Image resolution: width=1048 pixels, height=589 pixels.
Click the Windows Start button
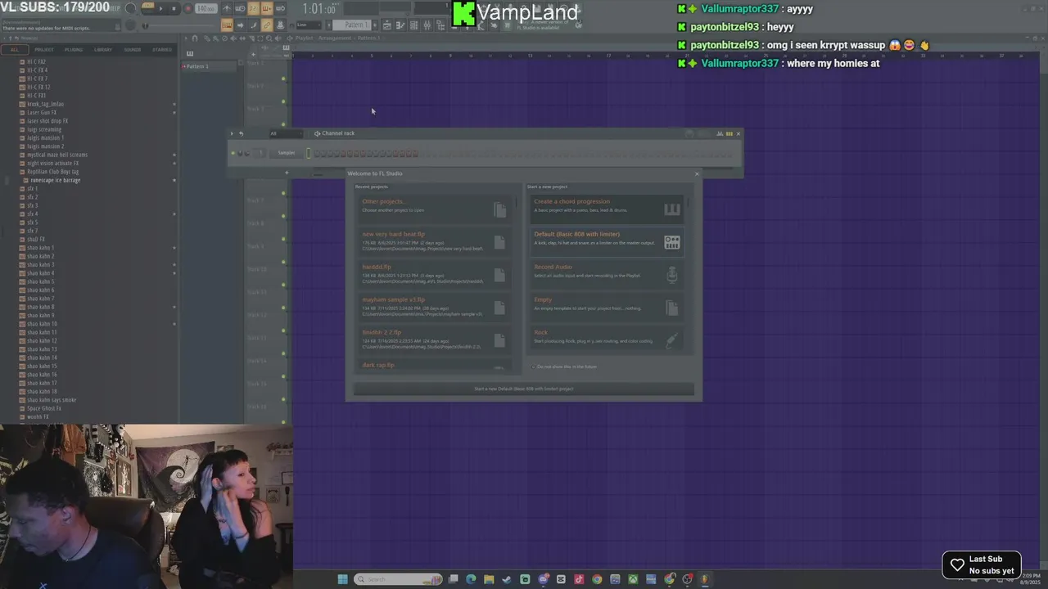(342, 579)
